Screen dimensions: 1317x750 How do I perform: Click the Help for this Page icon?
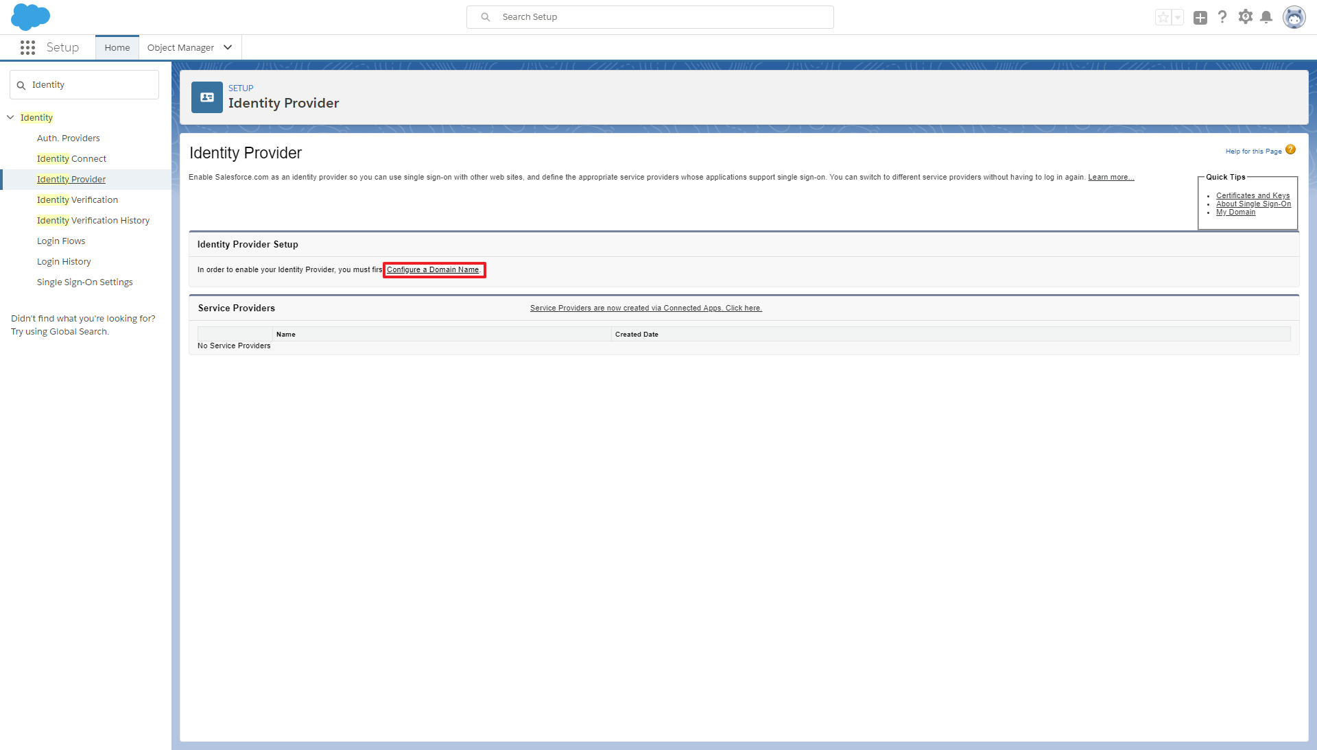tap(1290, 149)
